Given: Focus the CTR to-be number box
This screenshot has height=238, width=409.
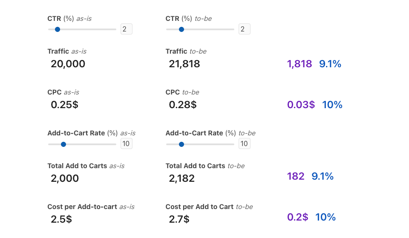Looking at the screenshot, I should tap(244, 29).
